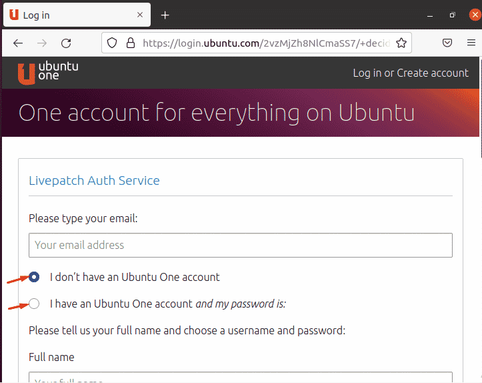Minimize the browser window
Viewport: 482px width, 383px height.
tap(430, 15)
